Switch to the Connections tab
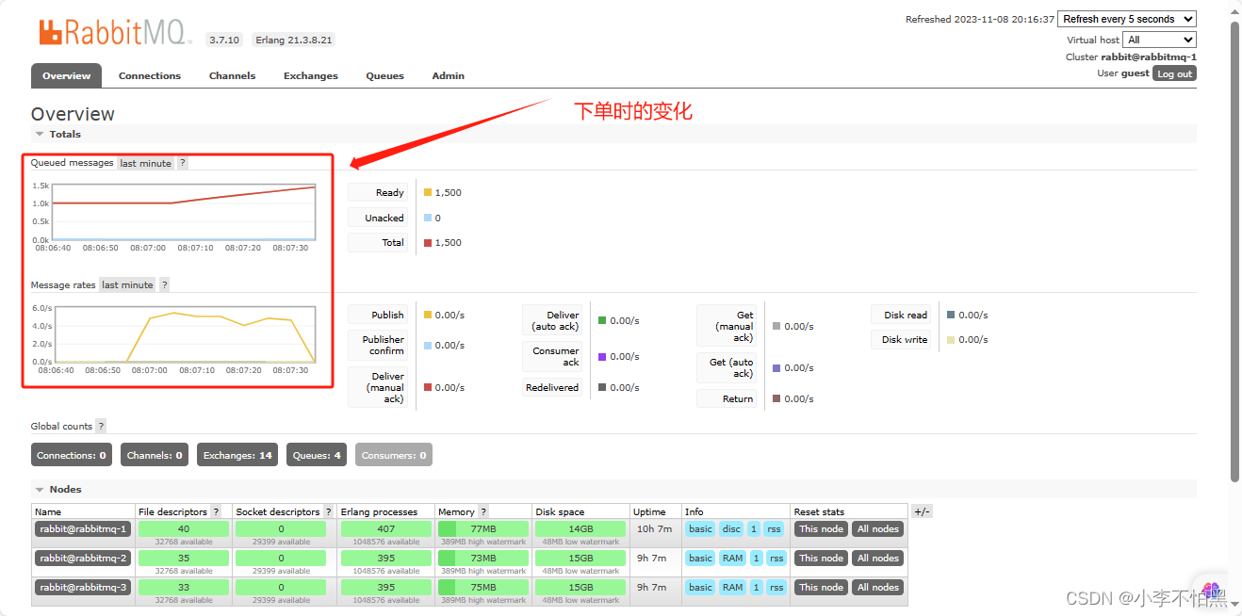Screen dimensions: 1242x616 point(150,75)
